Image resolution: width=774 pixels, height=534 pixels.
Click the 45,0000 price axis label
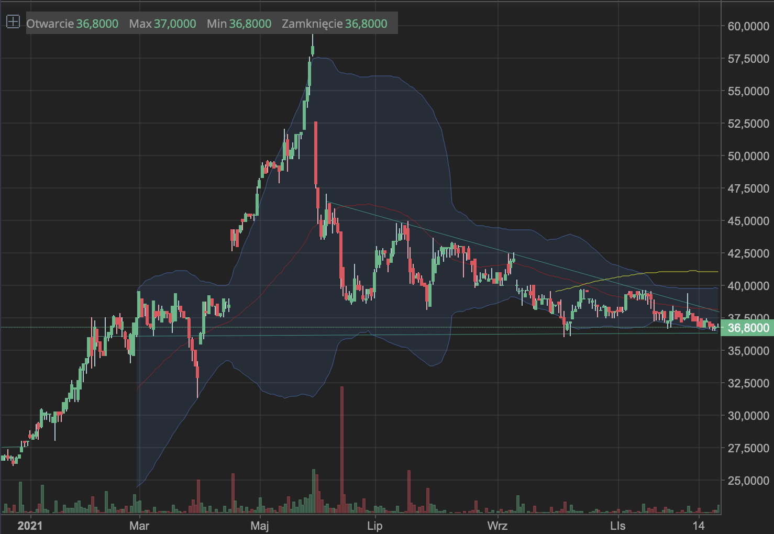[x=748, y=221]
